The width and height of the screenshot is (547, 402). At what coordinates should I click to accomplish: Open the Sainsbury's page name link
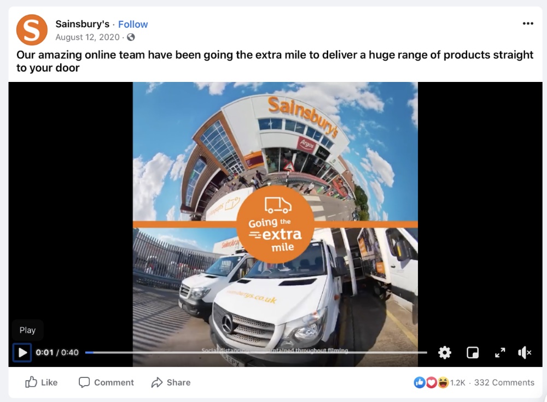click(x=83, y=24)
